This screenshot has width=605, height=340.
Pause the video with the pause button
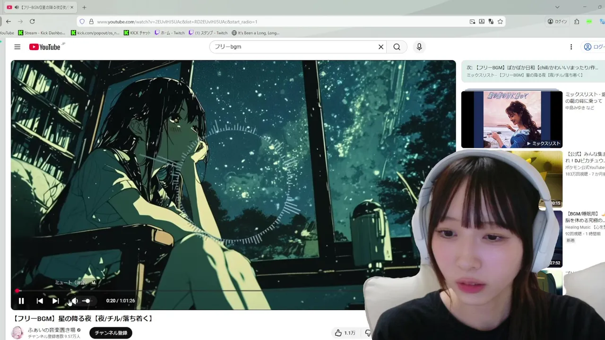pyautogui.click(x=21, y=301)
